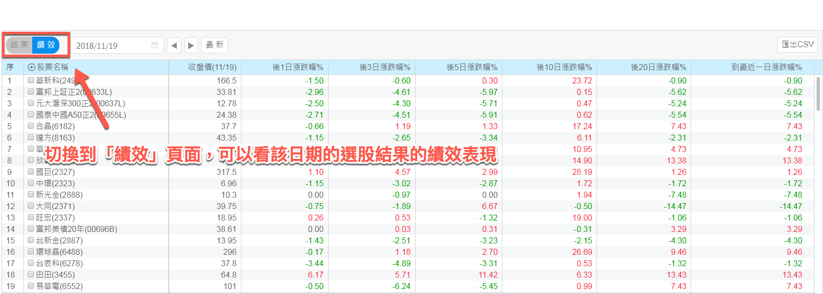Check the box for 元大滬深300正2 row

click(x=31, y=103)
